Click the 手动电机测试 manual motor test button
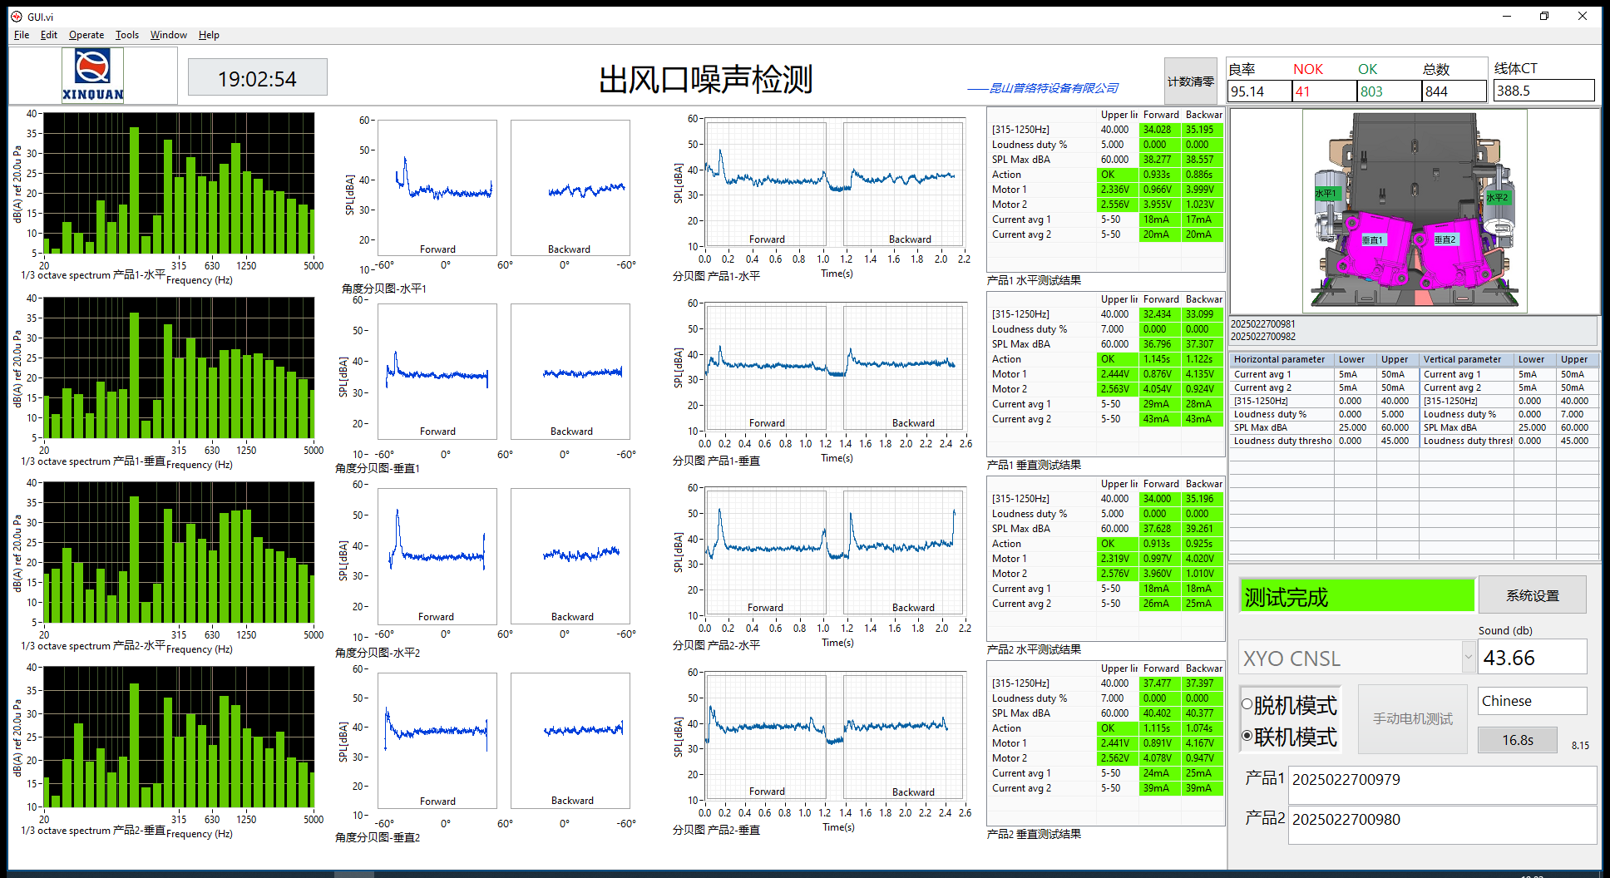 (x=1412, y=718)
